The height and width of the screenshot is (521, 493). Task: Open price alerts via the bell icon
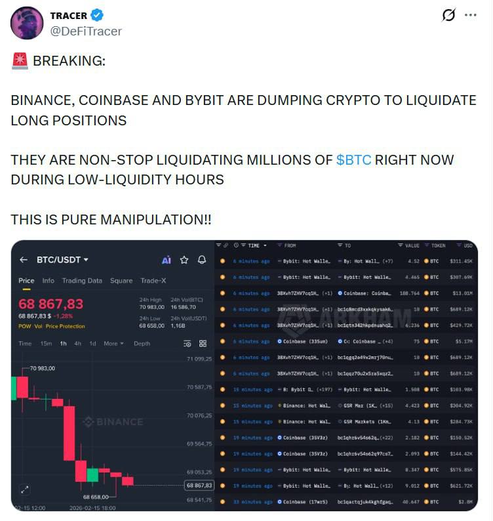[x=202, y=260]
